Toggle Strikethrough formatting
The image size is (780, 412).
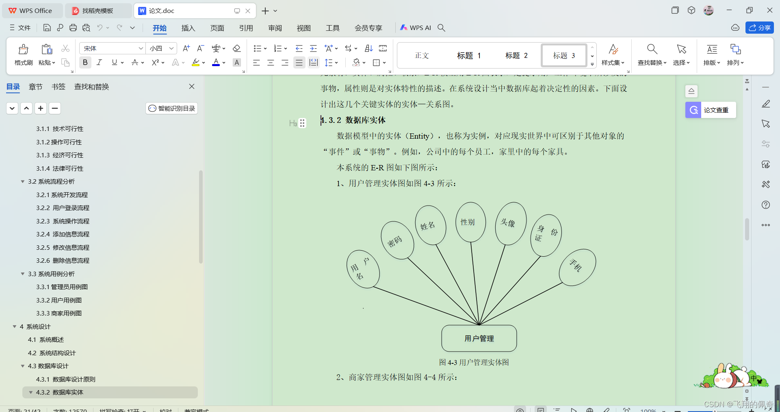coord(135,62)
